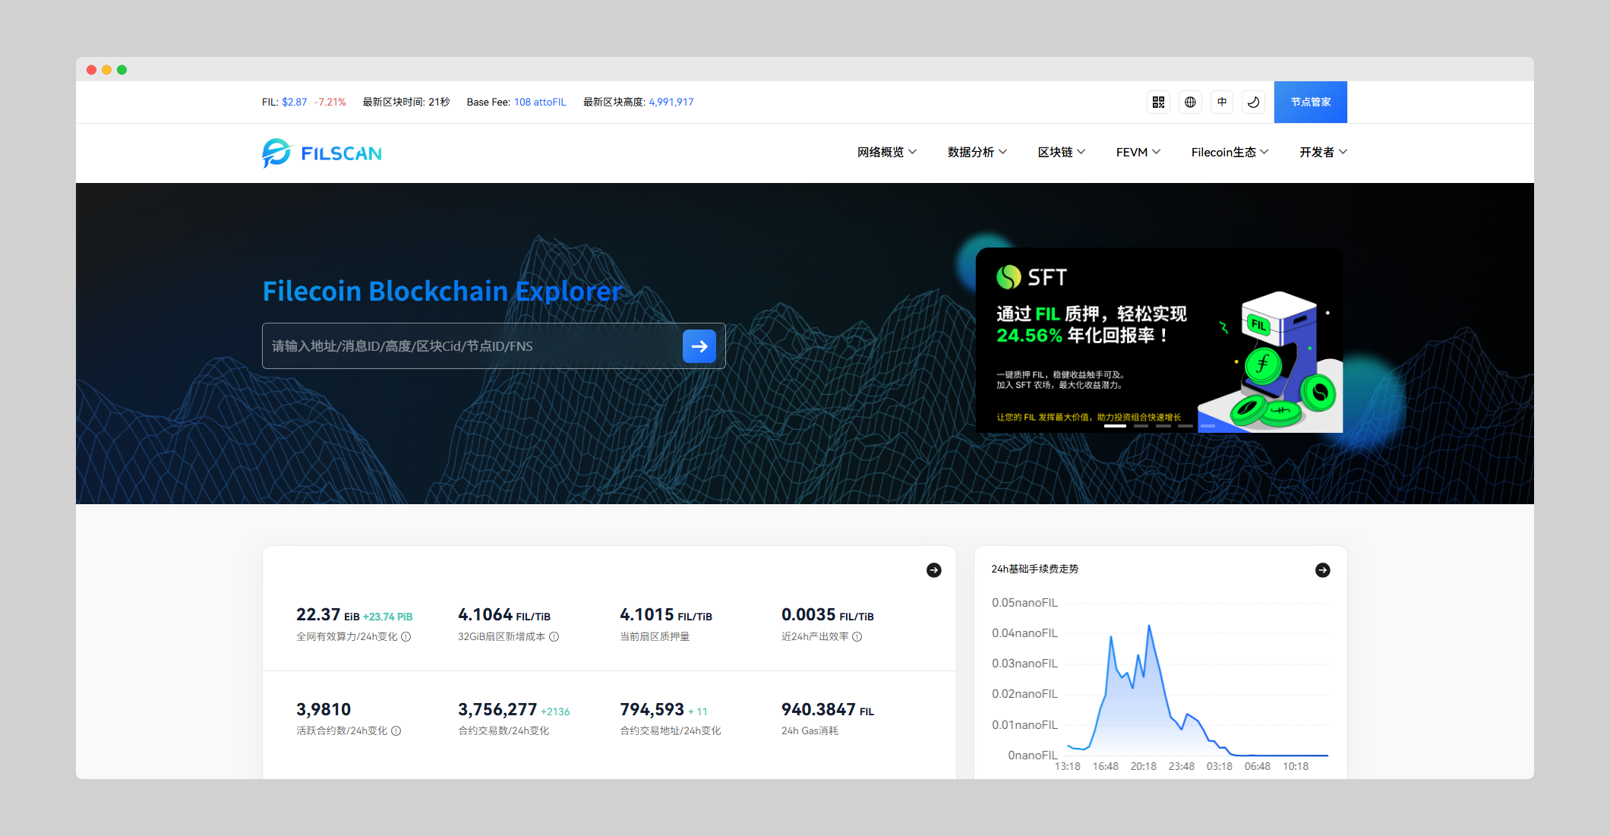
Task: Click the 3,9810 active contracts value
Action: pos(324,709)
